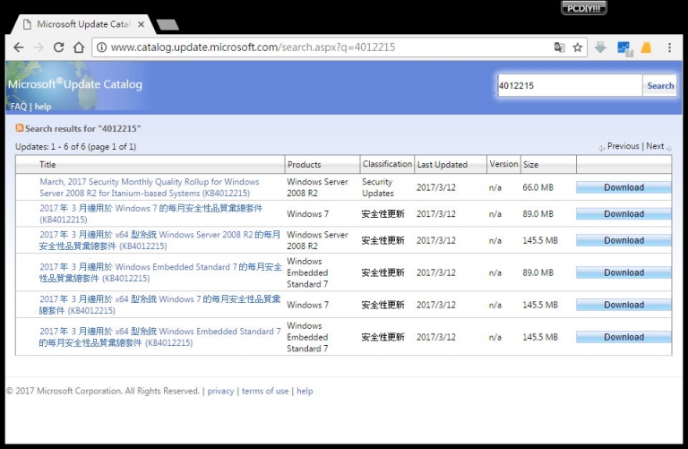
Task: Go to Next results page
Action: 655,146
